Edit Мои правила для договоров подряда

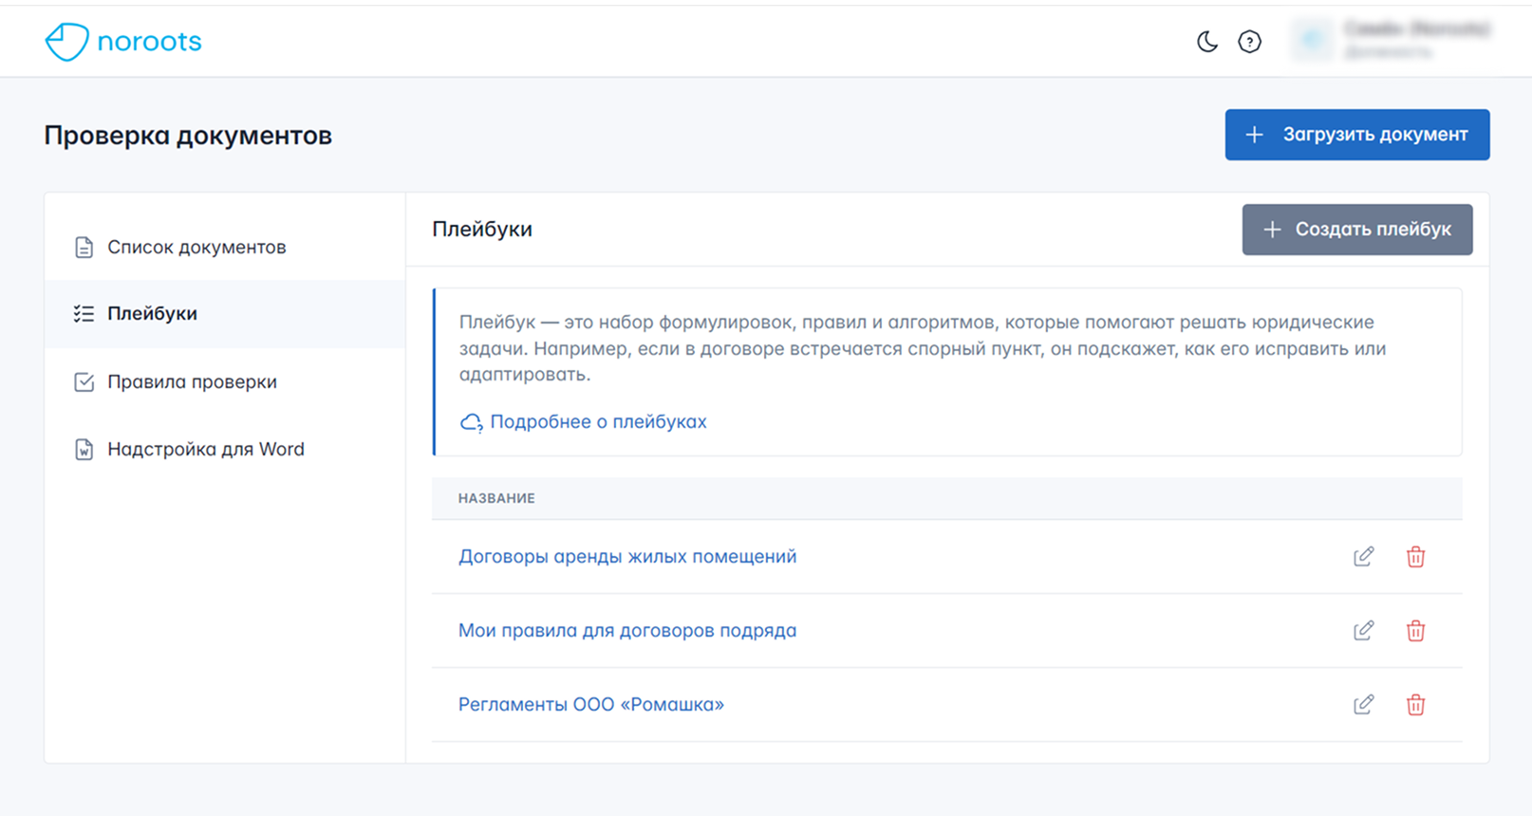[1363, 630]
